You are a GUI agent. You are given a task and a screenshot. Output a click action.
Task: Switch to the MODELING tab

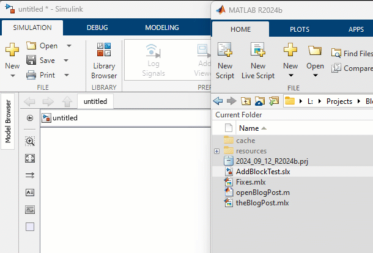pos(161,28)
